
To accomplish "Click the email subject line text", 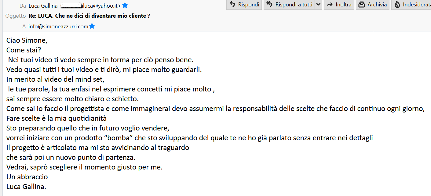I will point(89,16).
